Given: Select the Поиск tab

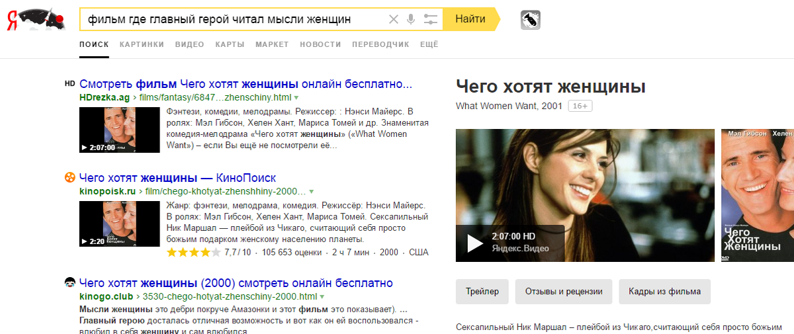Looking at the screenshot, I should point(94,44).
